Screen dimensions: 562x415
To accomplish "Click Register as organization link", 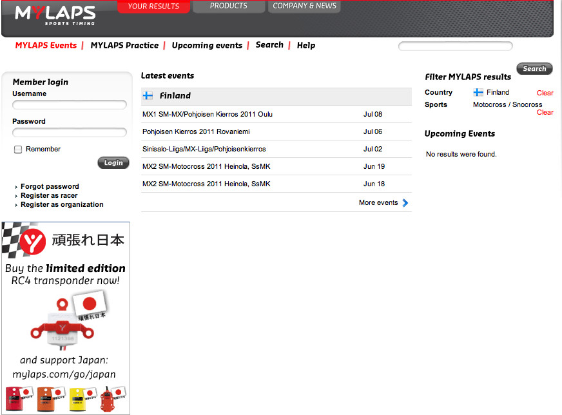I will pyautogui.click(x=62, y=204).
